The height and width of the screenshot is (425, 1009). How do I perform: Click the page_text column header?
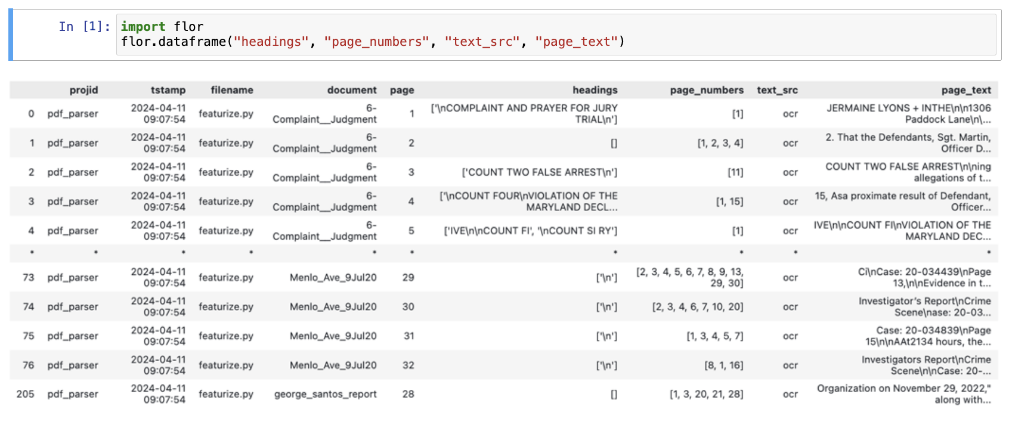coord(966,90)
